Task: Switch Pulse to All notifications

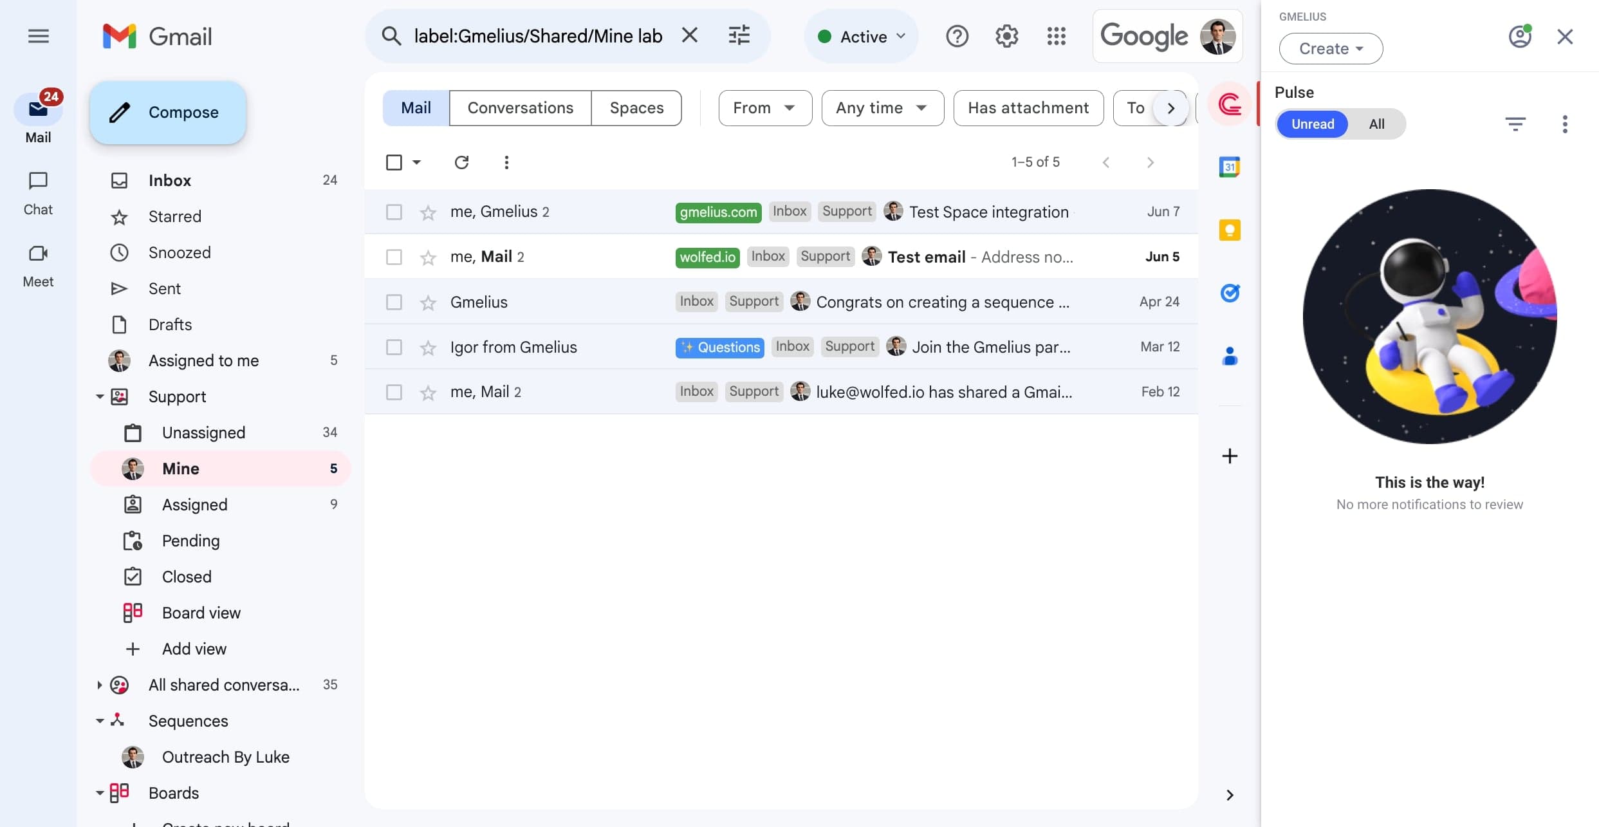Action: click(1376, 124)
